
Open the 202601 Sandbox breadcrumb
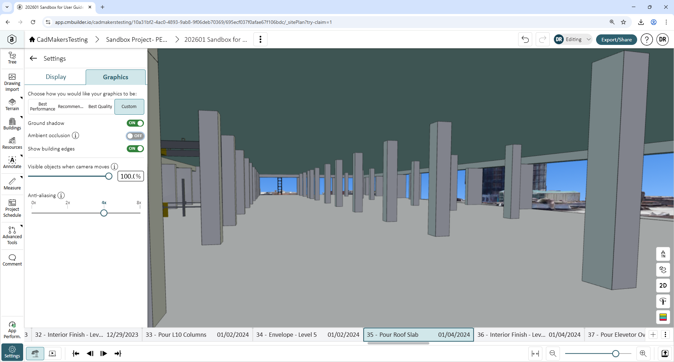216,40
